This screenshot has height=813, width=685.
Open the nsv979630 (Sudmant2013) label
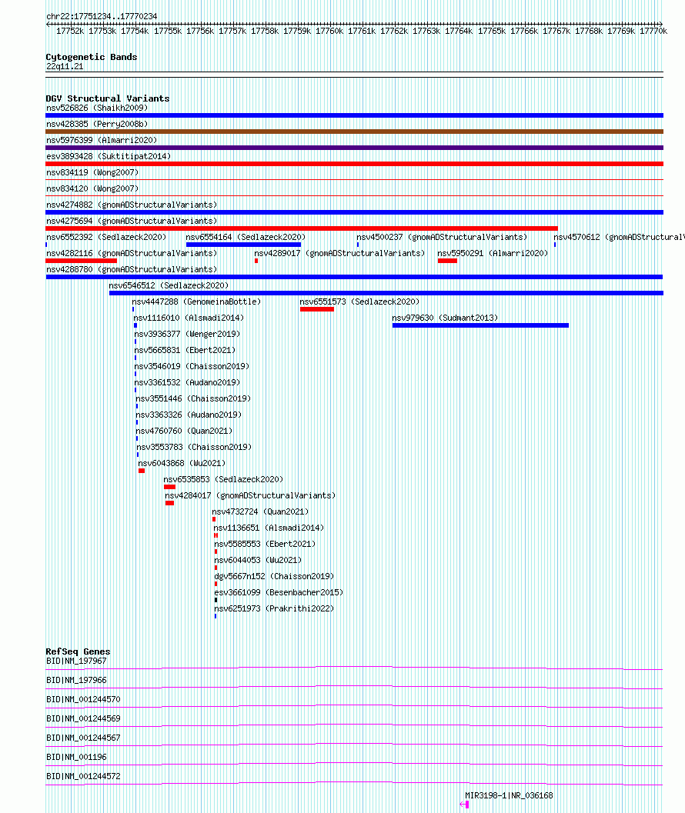(445, 318)
